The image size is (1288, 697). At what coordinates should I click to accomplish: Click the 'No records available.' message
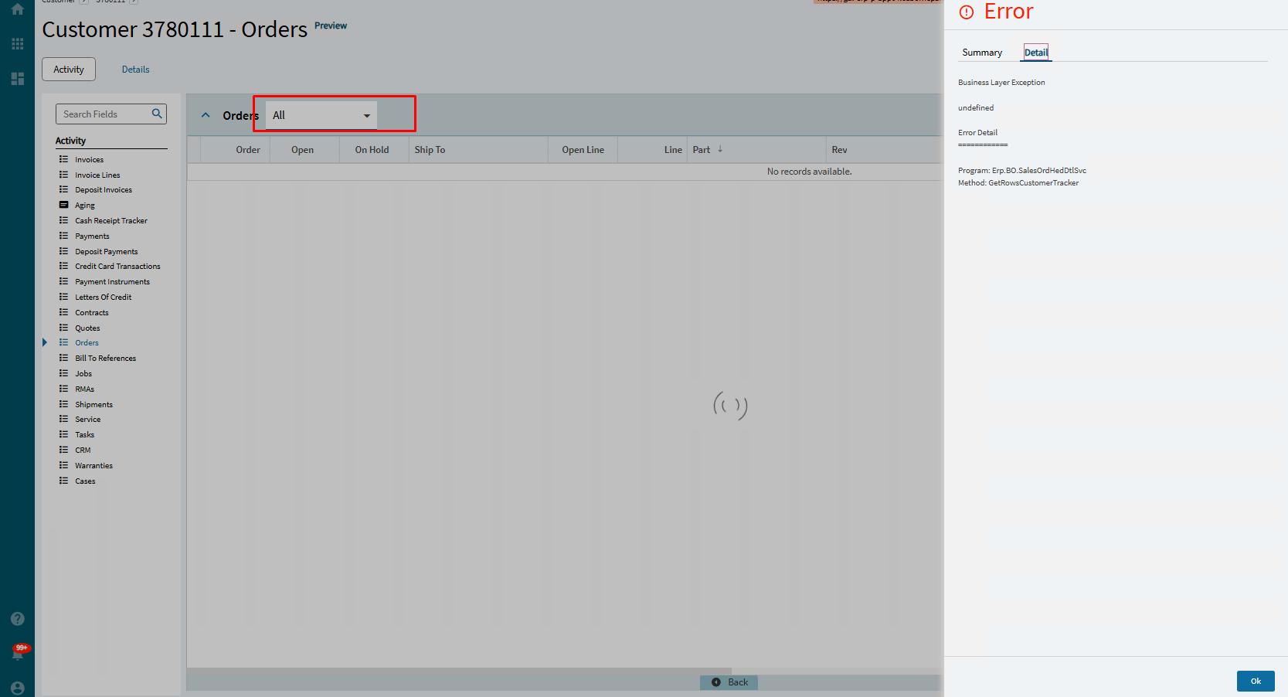pos(809,172)
